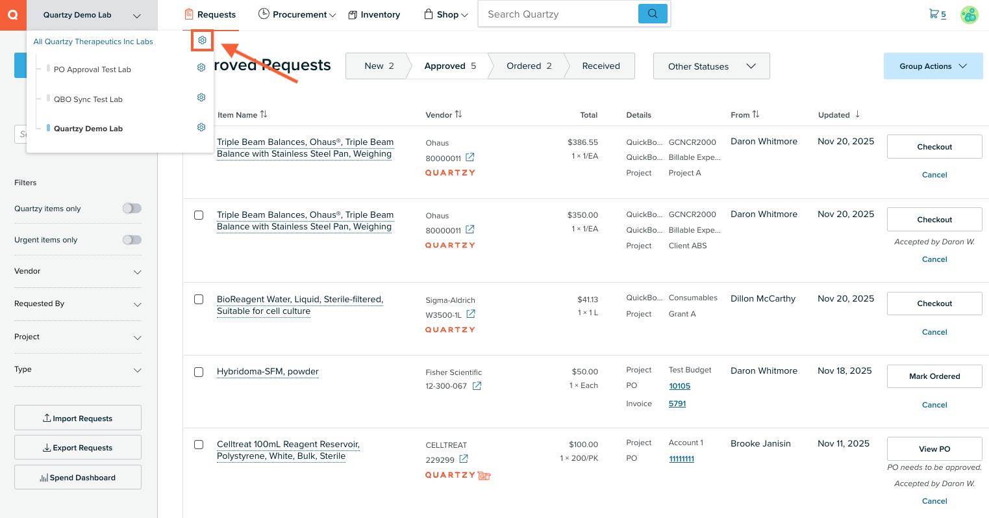This screenshot has width=989, height=518.
Task: Check the BioReagent Water row checkbox
Action: click(x=199, y=300)
